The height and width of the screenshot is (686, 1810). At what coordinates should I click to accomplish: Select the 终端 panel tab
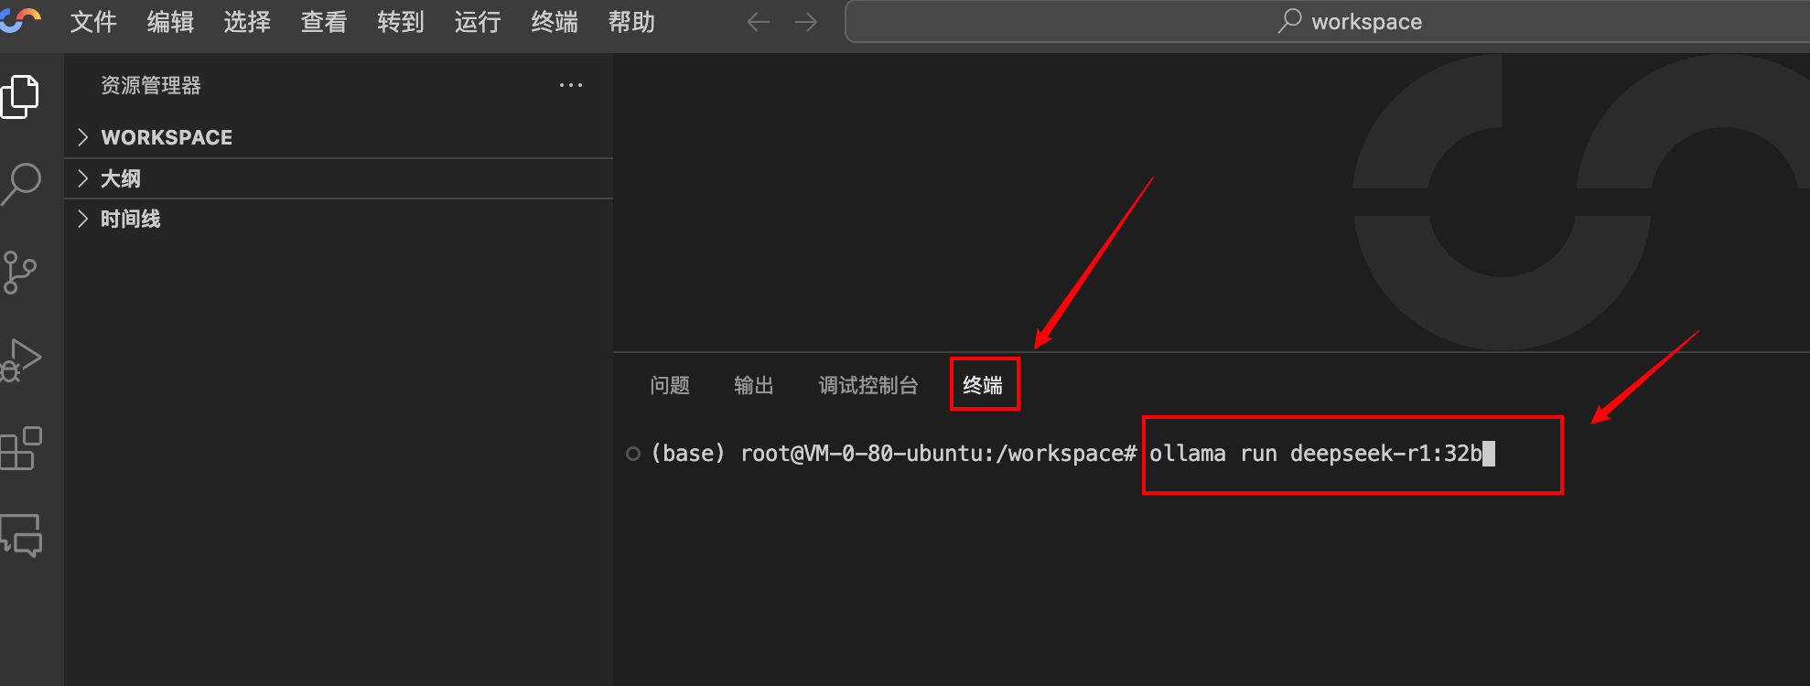[983, 385]
